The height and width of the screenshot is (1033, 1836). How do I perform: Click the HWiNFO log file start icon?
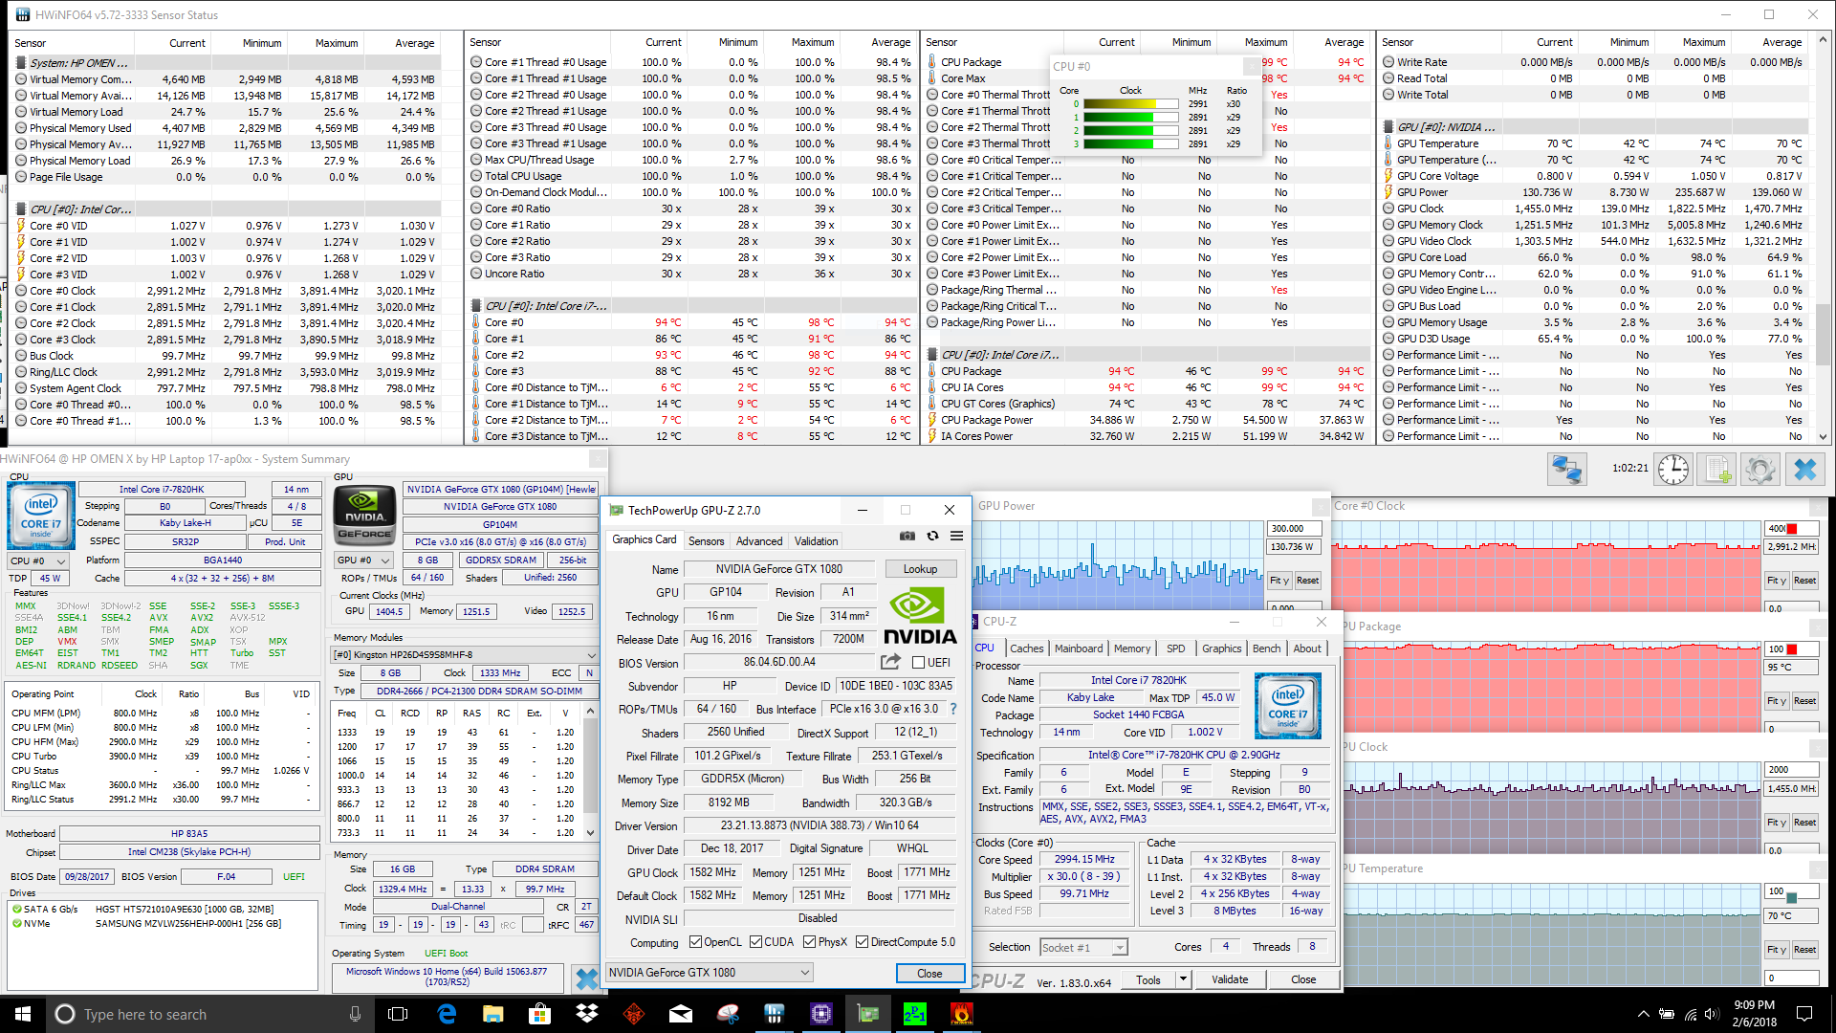[x=1717, y=470]
